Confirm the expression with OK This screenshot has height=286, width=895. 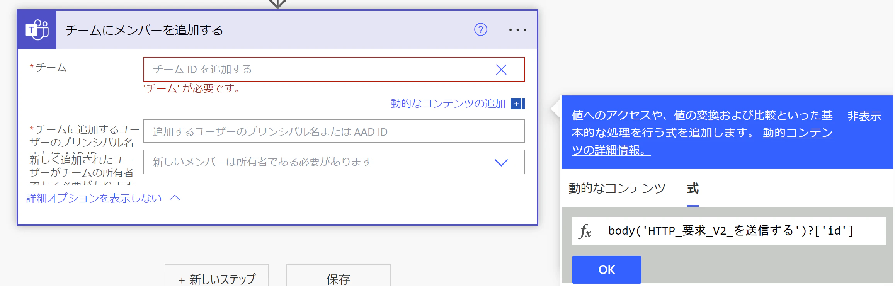pyautogui.click(x=607, y=269)
